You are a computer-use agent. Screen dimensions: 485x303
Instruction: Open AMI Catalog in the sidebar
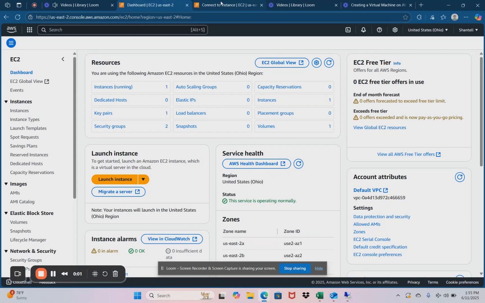(22, 202)
